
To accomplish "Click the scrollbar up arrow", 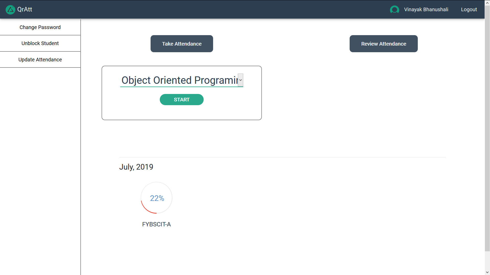I will click(487, 3).
